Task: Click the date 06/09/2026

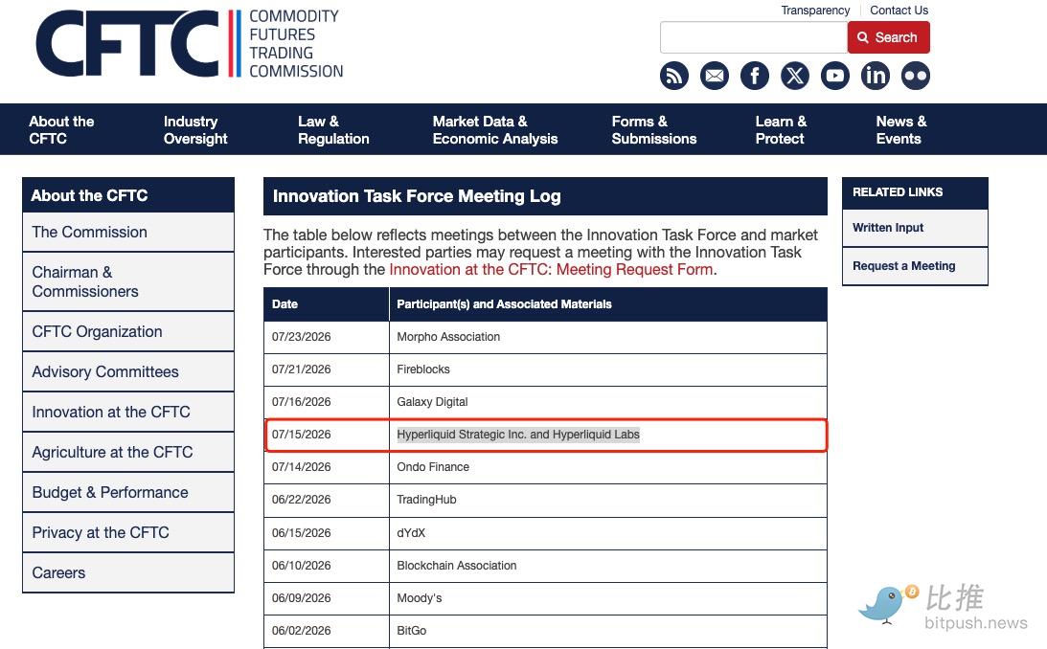Action: point(301,598)
